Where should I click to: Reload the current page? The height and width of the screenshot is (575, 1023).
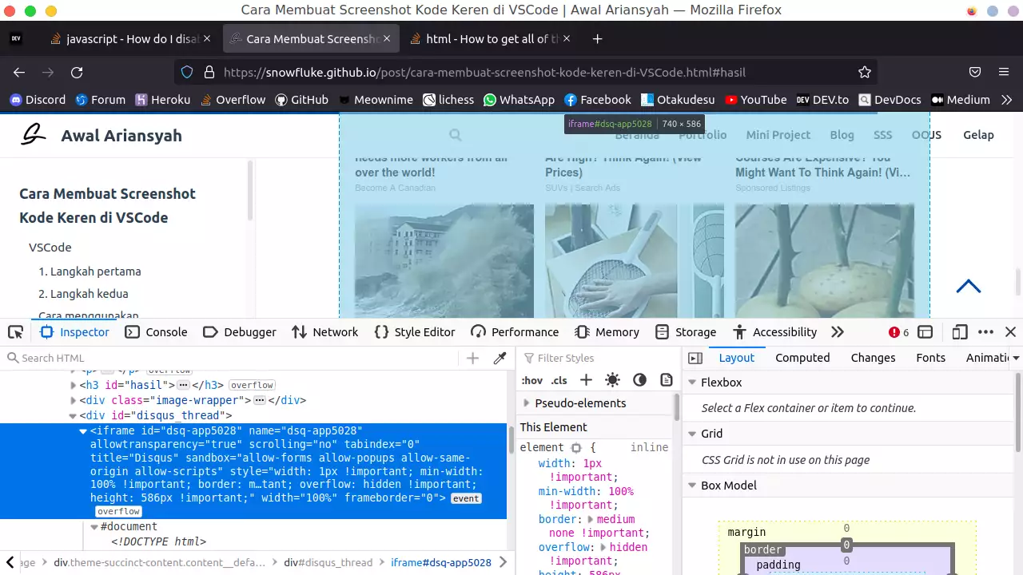tap(77, 72)
